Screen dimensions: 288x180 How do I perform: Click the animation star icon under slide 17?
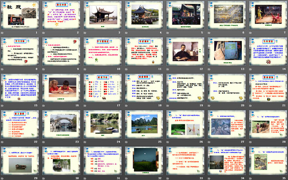click(x=85, y=106)
